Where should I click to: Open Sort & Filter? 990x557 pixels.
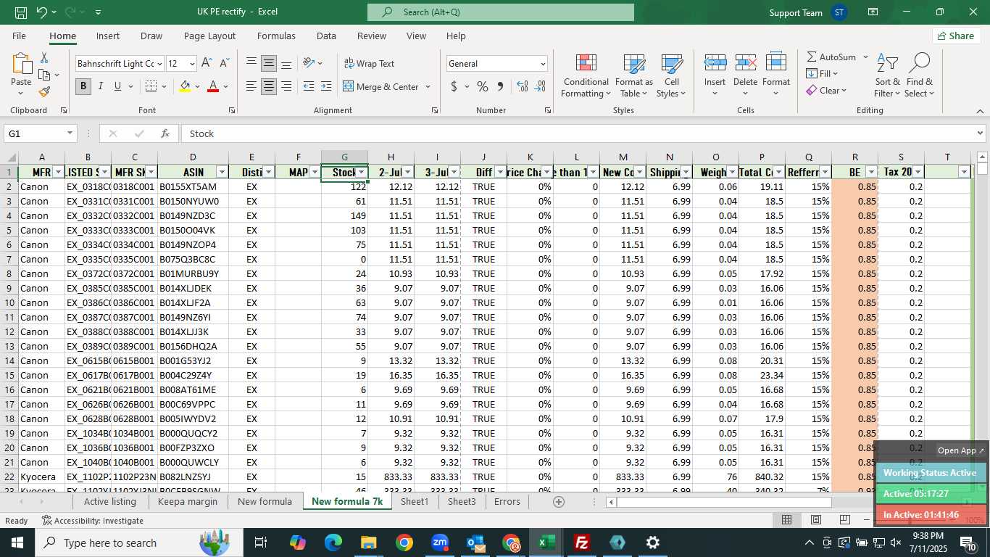point(887,75)
